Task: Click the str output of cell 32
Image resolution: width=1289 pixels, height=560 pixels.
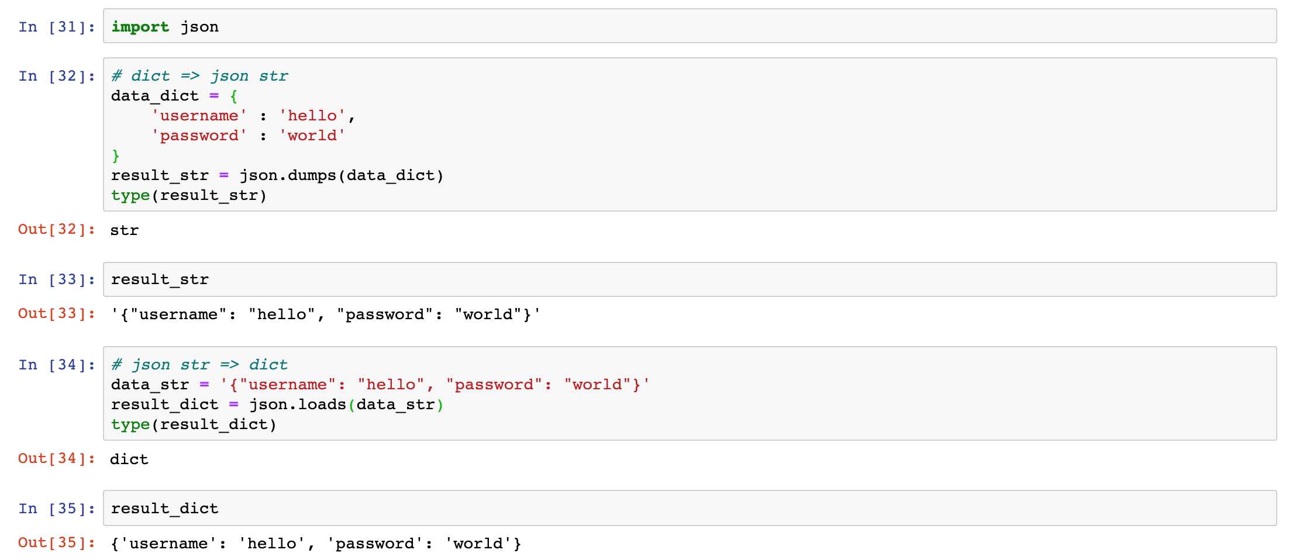Action: 125,230
